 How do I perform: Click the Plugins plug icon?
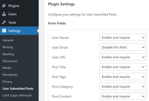point(4,6)
